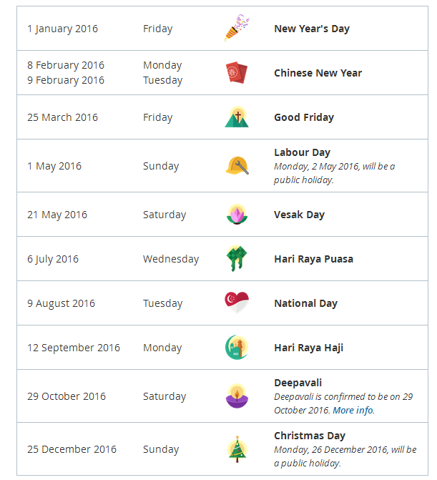Click the Hari Raya Puasa ketupat icon
The width and height of the screenshot is (437, 480).
tap(237, 259)
